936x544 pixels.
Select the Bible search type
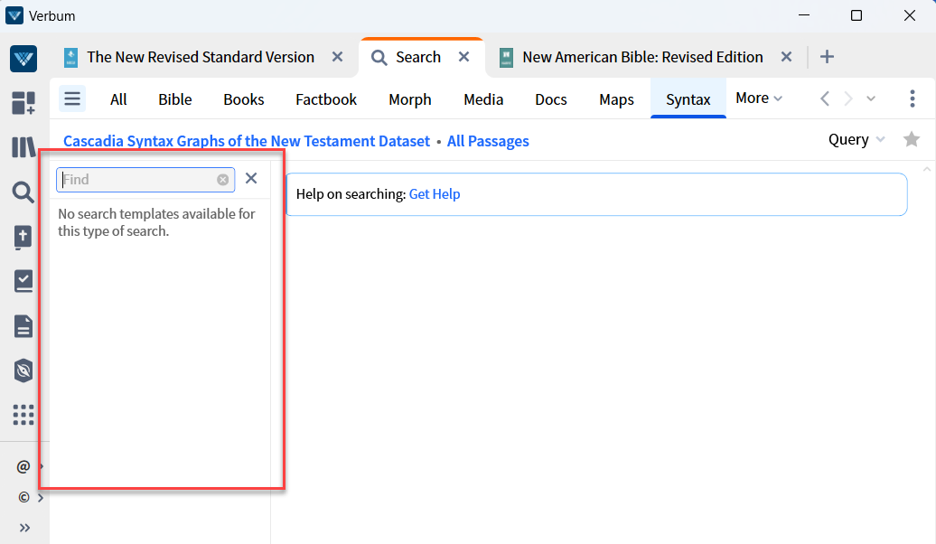click(x=175, y=99)
